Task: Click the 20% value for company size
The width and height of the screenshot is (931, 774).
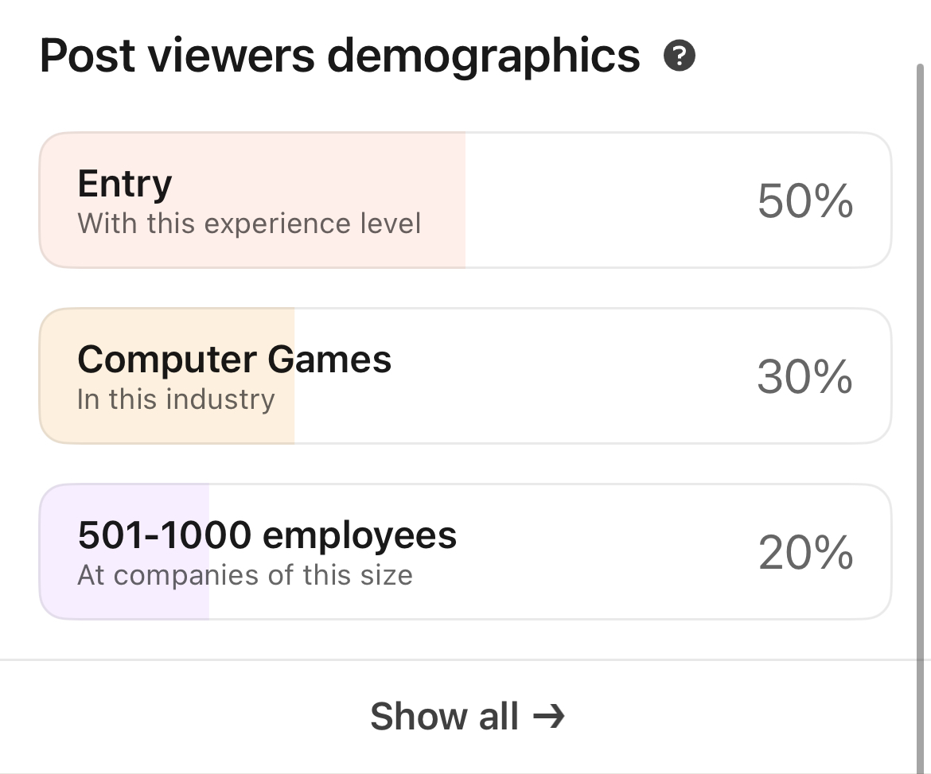Action: click(x=805, y=553)
